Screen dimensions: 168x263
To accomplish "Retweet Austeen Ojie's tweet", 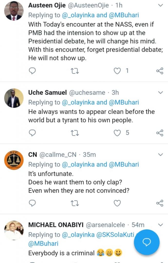I will (x=75, y=71).
